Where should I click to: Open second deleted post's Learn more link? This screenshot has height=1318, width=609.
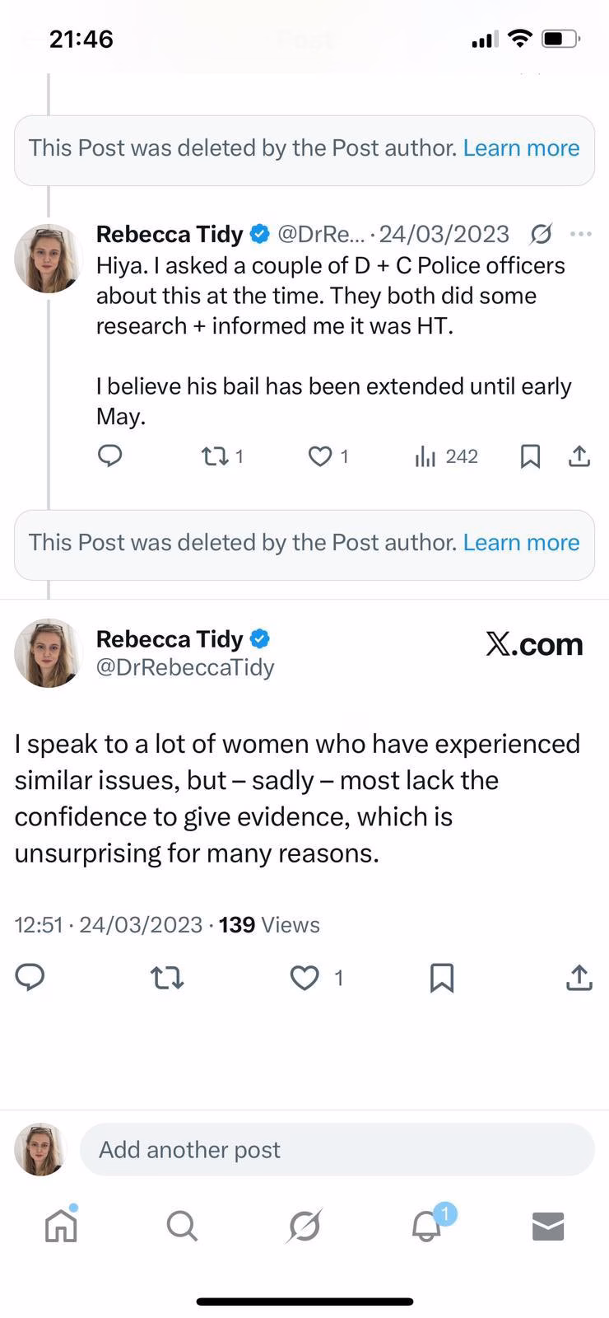pos(521,543)
